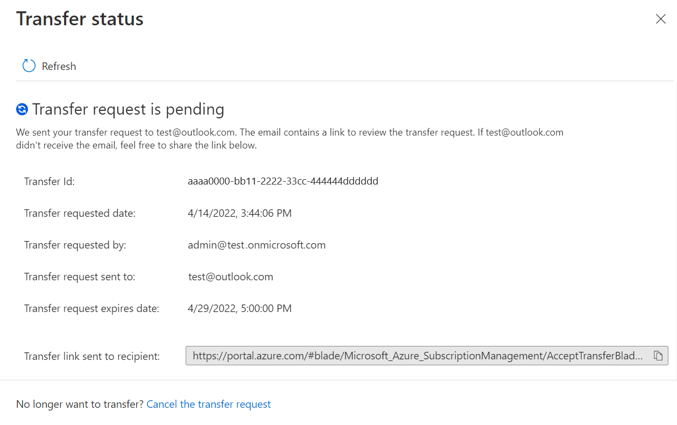Select the Transfer Id GUID value

[283, 181]
